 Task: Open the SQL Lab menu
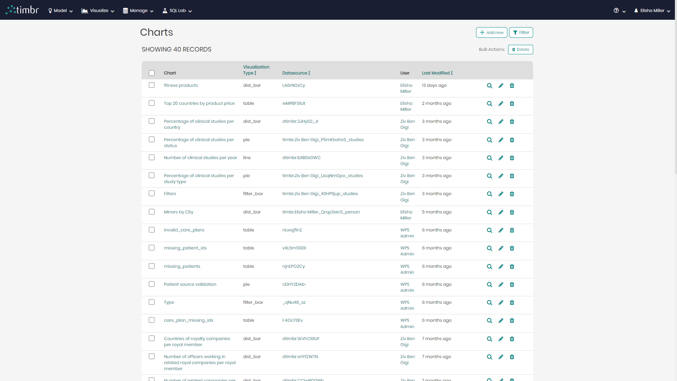[177, 11]
